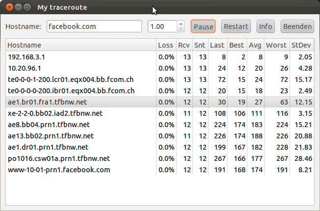The width and height of the screenshot is (320, 211).
Task: Sort by Worst column header
Action: pyautogui.click(x=276, y=45)
